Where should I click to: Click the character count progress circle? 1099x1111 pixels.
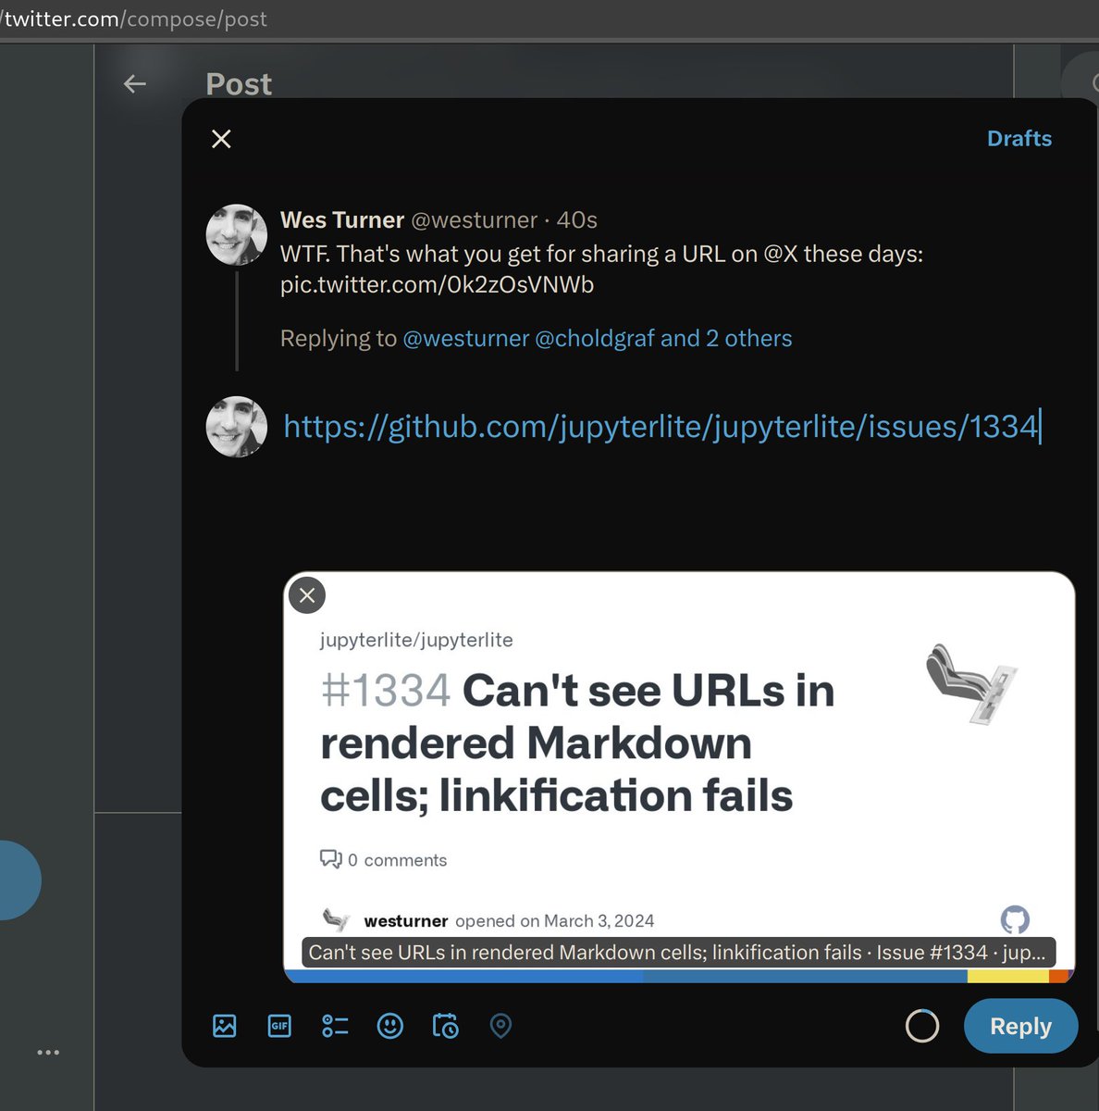[x=921, y=1026]
